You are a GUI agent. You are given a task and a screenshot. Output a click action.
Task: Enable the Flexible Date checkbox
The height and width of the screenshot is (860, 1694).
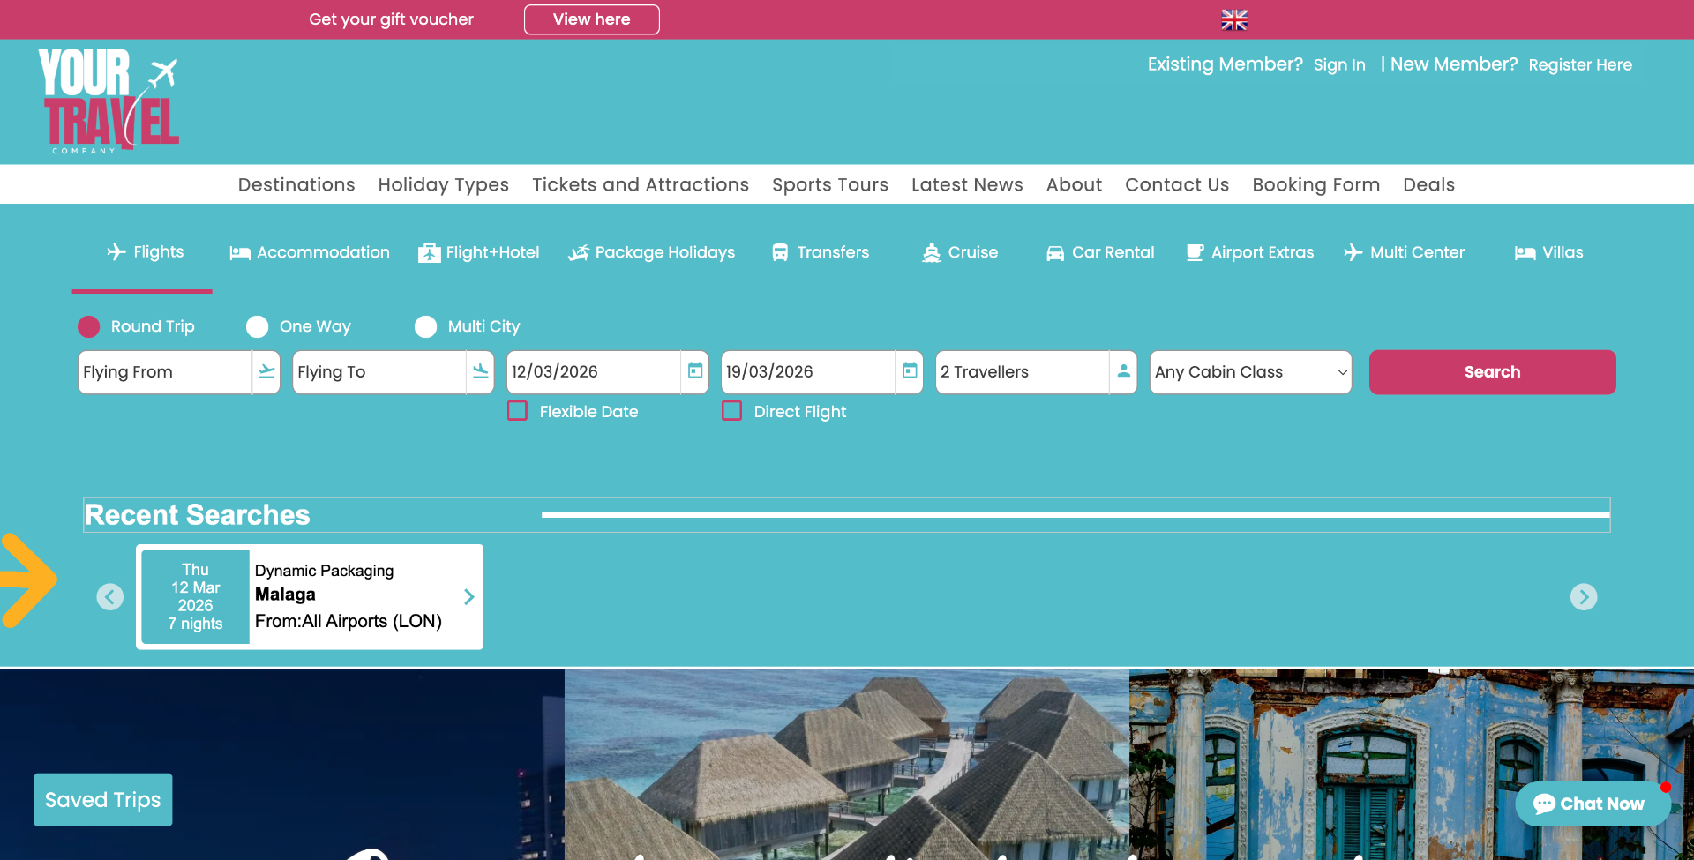[x=518, y=411]
